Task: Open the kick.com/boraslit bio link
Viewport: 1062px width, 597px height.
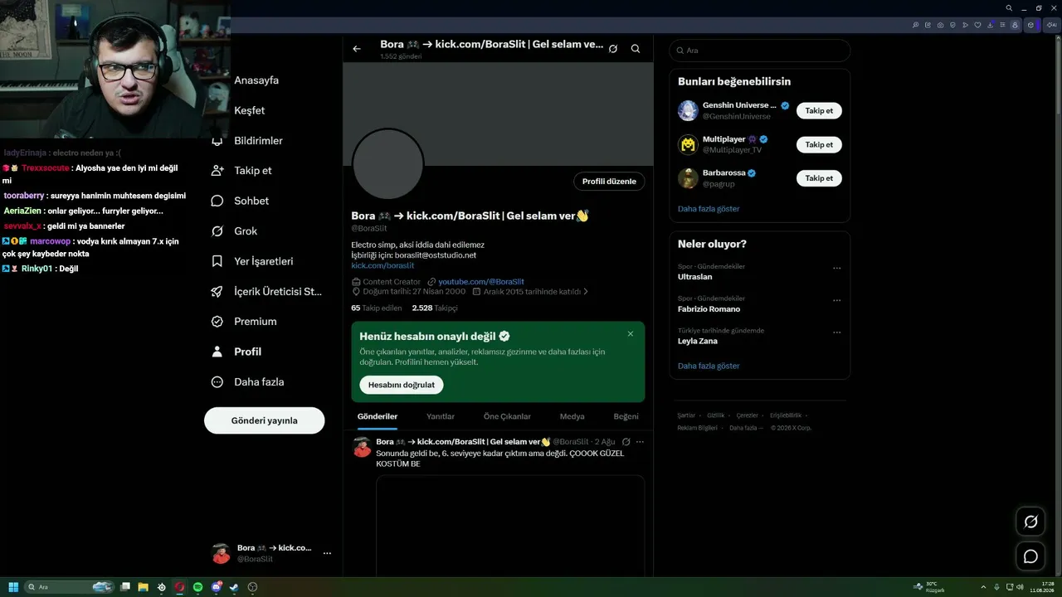Action: (x=382, y=265)
